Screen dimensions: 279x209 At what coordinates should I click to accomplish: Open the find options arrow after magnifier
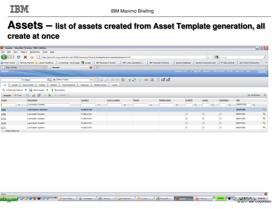coord(54,80)
